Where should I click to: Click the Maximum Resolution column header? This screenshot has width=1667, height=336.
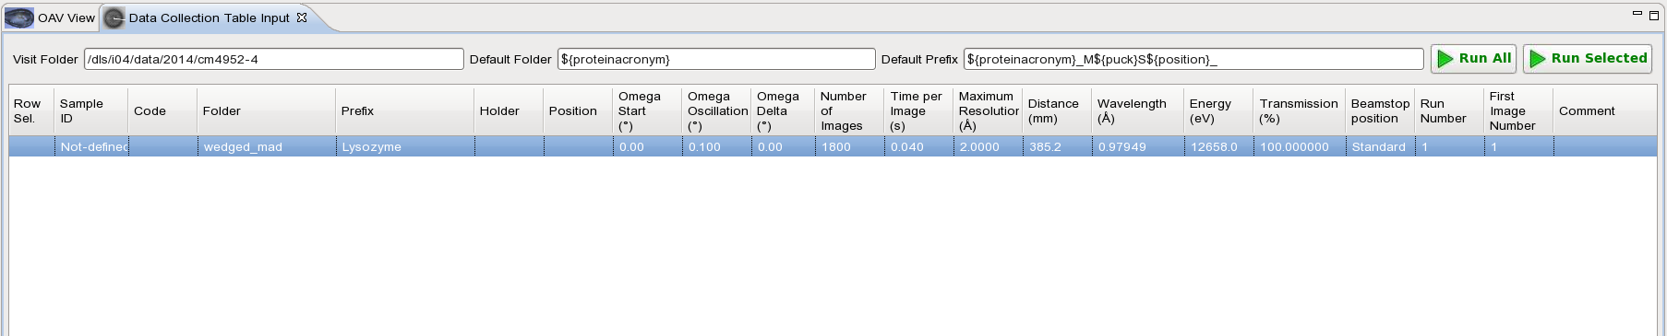click(989, 111)
